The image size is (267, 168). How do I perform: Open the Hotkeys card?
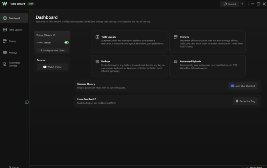pyautogui.click(x=129, y=66)
